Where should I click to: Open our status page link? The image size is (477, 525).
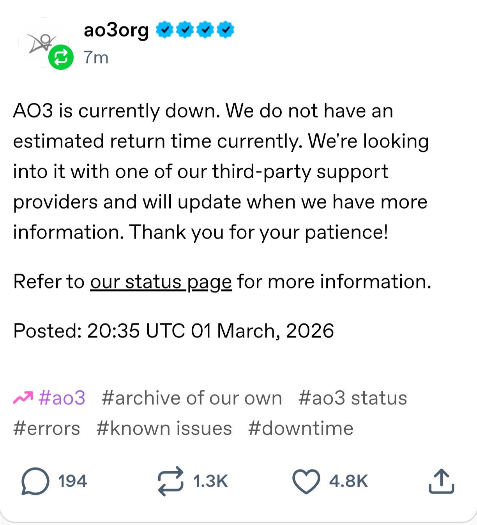(161, 282)
